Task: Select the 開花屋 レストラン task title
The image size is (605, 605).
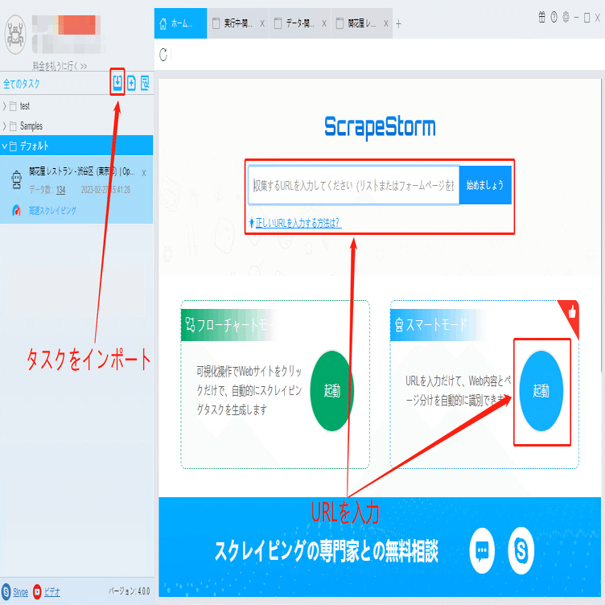Action: coord(82,171)
